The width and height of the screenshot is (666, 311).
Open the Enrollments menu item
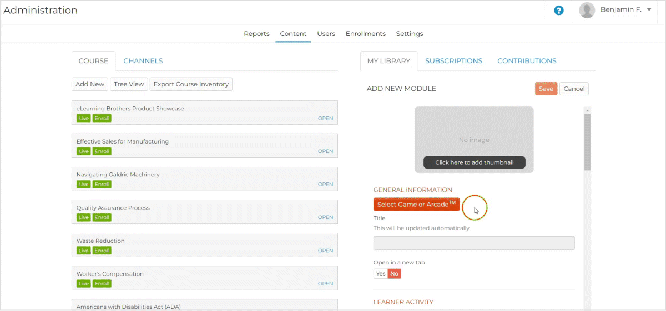[x=365, y=34]
